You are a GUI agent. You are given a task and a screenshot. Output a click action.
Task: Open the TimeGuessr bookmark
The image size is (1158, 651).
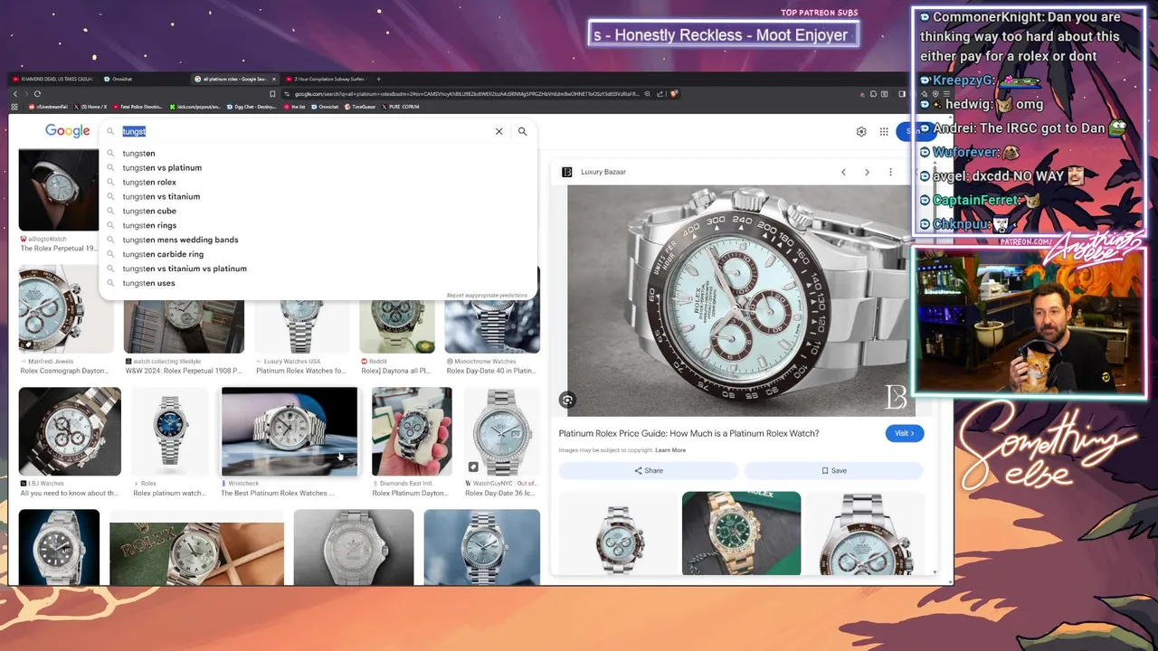click(358, 107)
